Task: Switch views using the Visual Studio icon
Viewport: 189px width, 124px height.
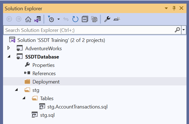Action: point(37,19)
